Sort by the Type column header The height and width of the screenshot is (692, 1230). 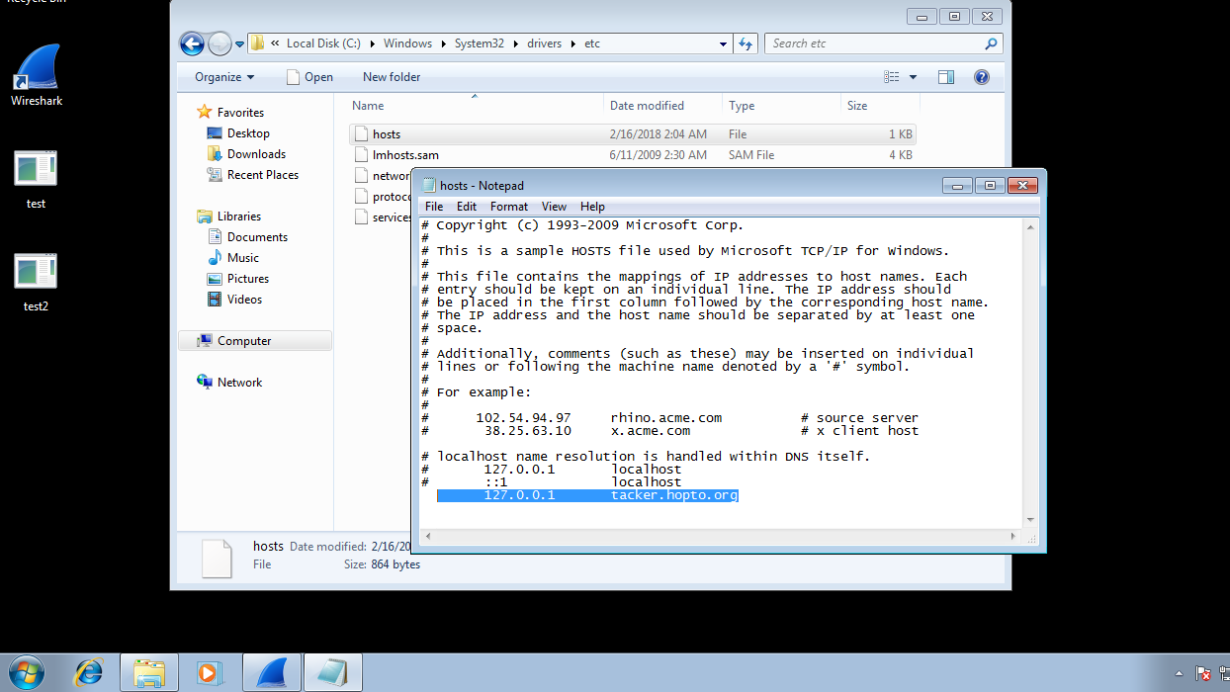click(781, 106)
